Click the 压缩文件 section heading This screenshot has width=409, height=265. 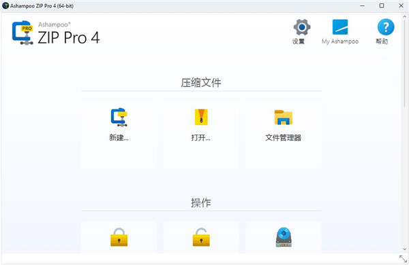point(201,83)
